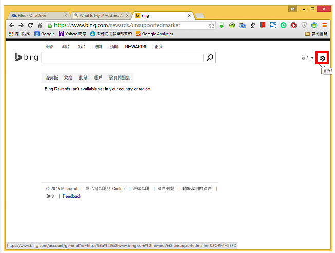Image resolution: width=335 pixels, height=253 pixels.
Task: Open the 新聞 news category
Action: click(x=114, y=47)
